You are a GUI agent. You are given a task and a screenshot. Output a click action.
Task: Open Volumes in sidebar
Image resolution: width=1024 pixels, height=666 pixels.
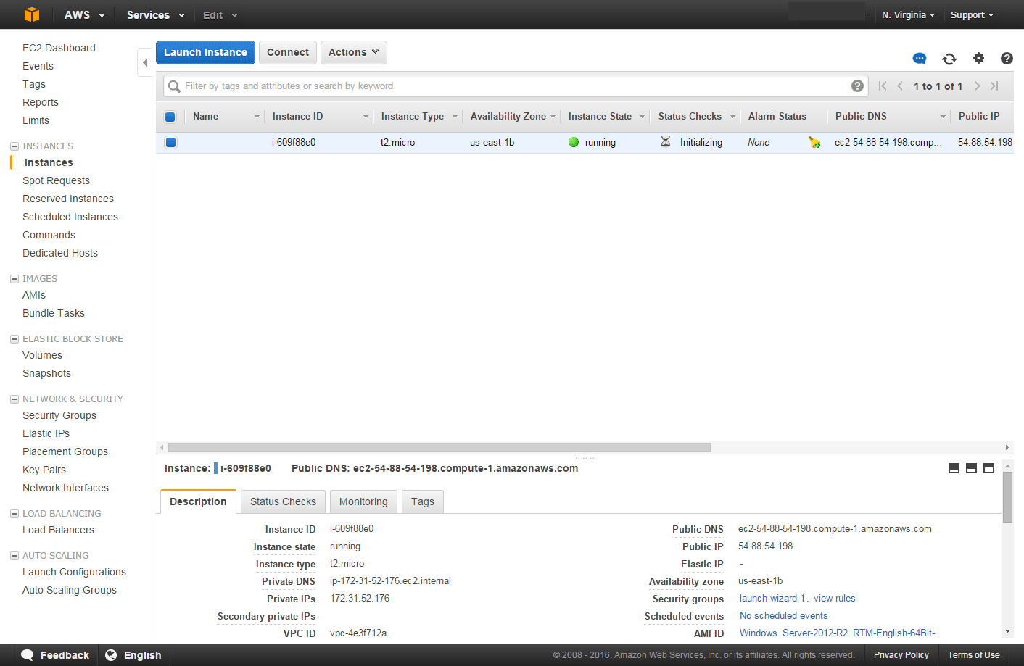pos(42,355)
